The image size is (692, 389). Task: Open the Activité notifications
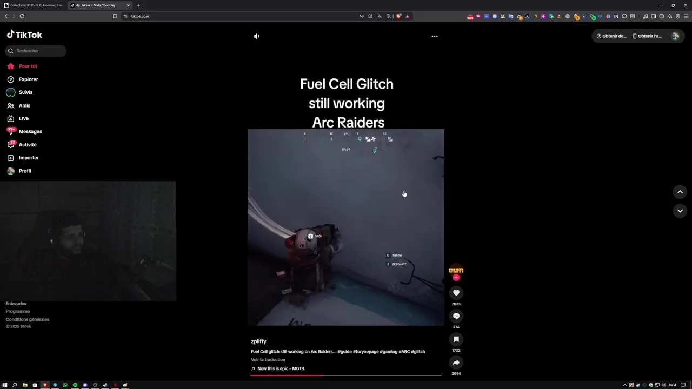(22, 145)
